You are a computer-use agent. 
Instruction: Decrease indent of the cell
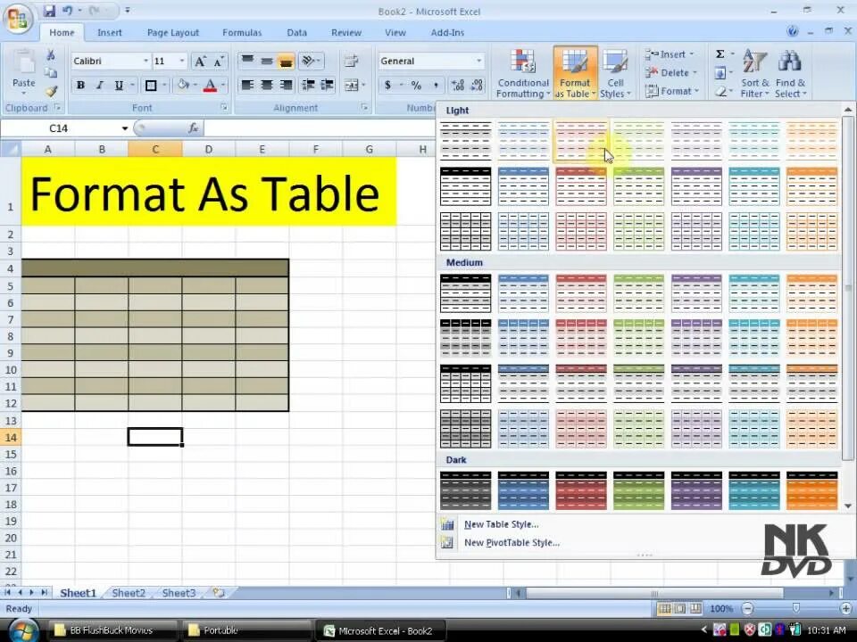[x=308, y=86]
